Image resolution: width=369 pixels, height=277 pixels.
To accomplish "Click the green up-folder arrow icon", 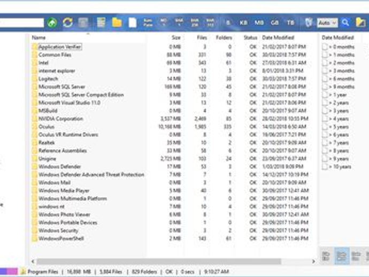I will tap(52, 23).
